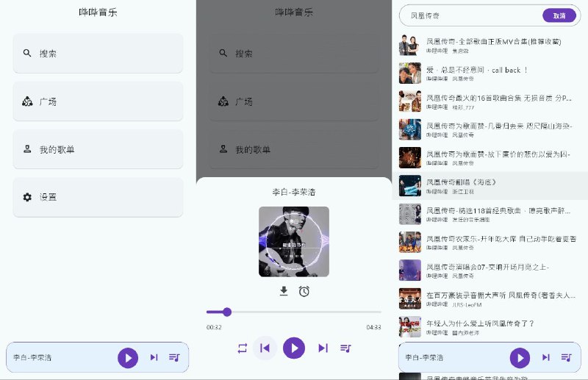Click the playback progress slider in the expanded player
Screen dimensions: 588x380
(x=293, y=312)
